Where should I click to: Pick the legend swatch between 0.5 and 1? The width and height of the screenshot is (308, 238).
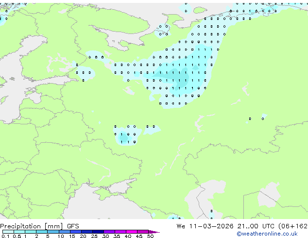(x=19, y=232)
